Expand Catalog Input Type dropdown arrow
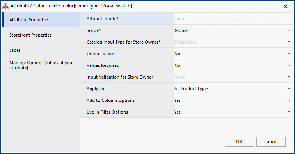Screen dimensions: 295x154 pyautogui.click(x=289, y=42)
